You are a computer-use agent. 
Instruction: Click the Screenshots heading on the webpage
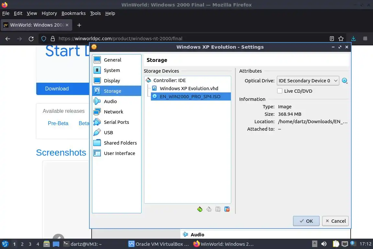point(61,152)
